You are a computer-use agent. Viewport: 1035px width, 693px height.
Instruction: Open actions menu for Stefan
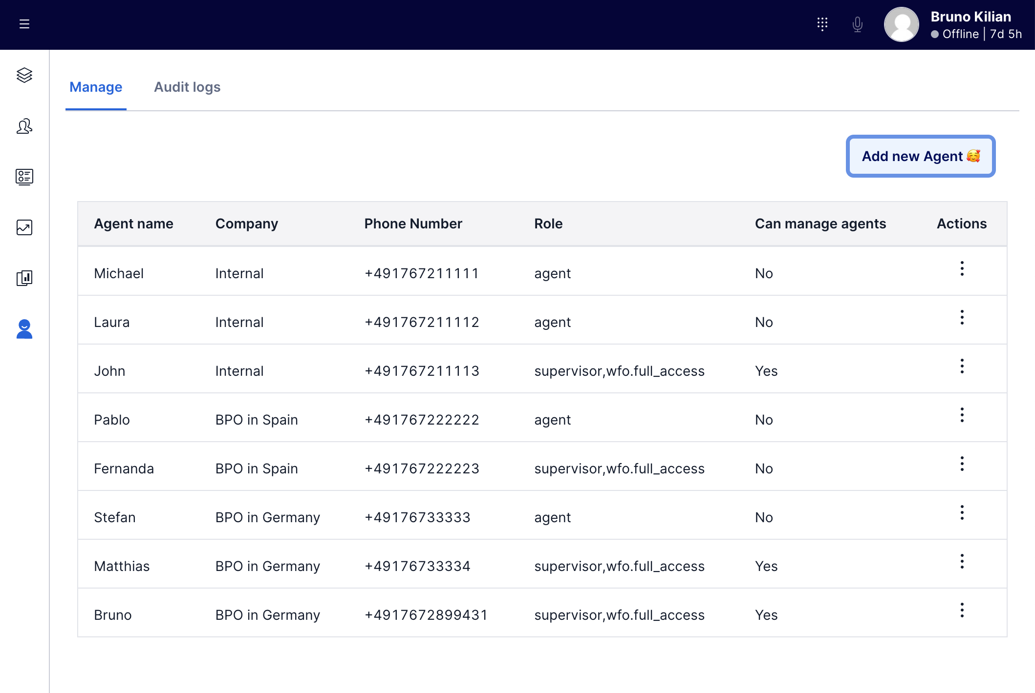tap(962, 512)
